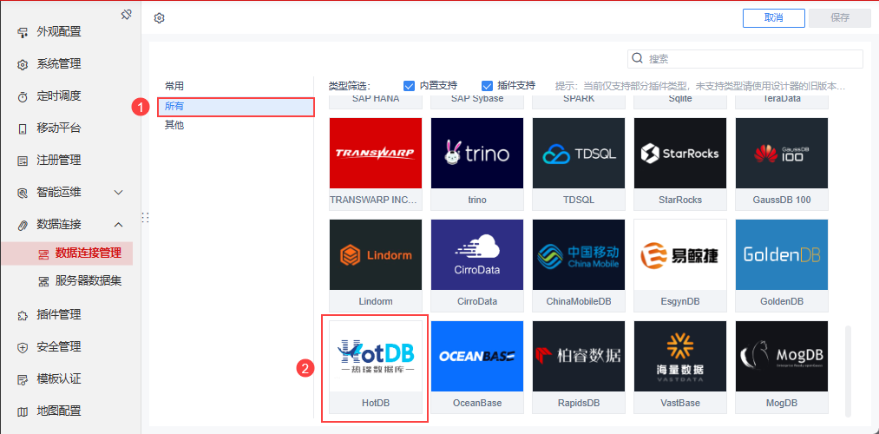Click the sidebar resize handle dots
The image size is (879, 434).
[x=145, y=218]
